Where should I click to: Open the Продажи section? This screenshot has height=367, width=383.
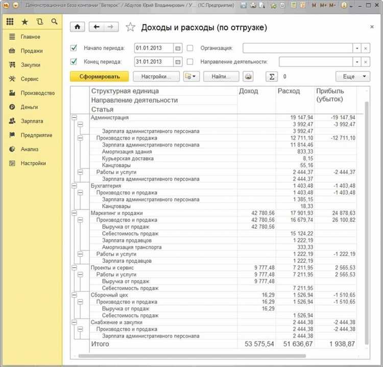(x=32, y=51)
